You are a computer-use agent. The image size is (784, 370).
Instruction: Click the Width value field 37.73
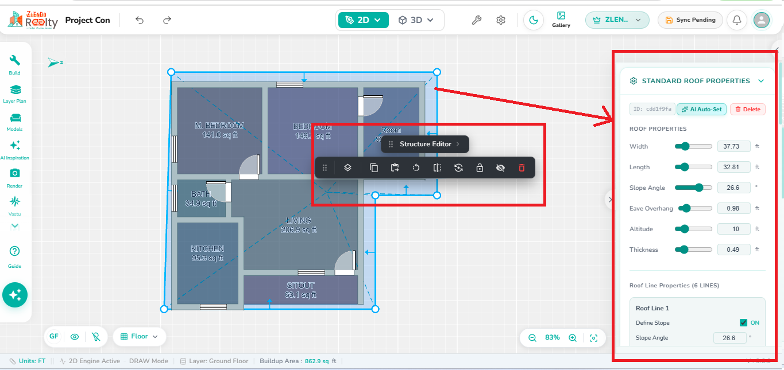coord(734,146)
